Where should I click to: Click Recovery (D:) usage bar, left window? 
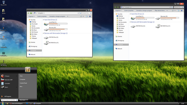tap(58, 29)
